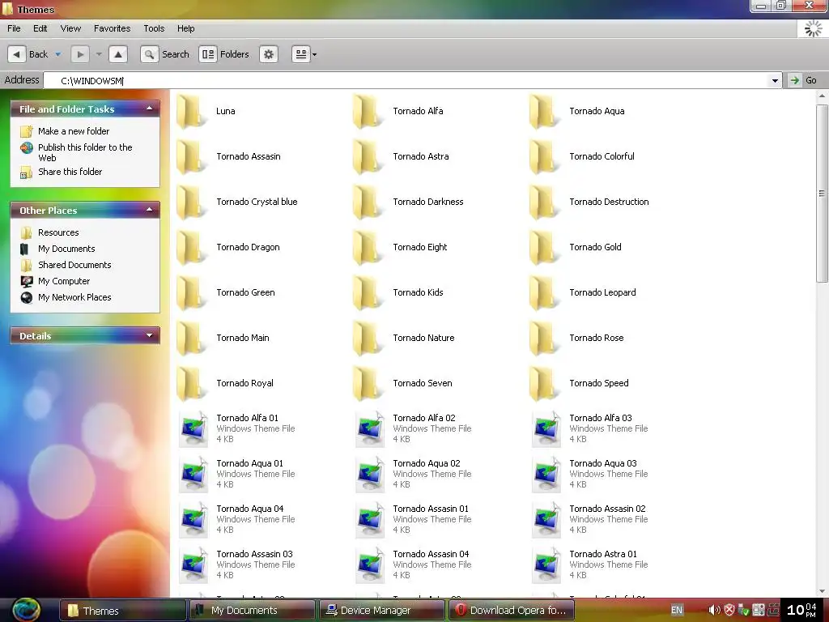Click the Forward navigation arrow
Viewport: 829px width, 622px height.
click(80, 54)
